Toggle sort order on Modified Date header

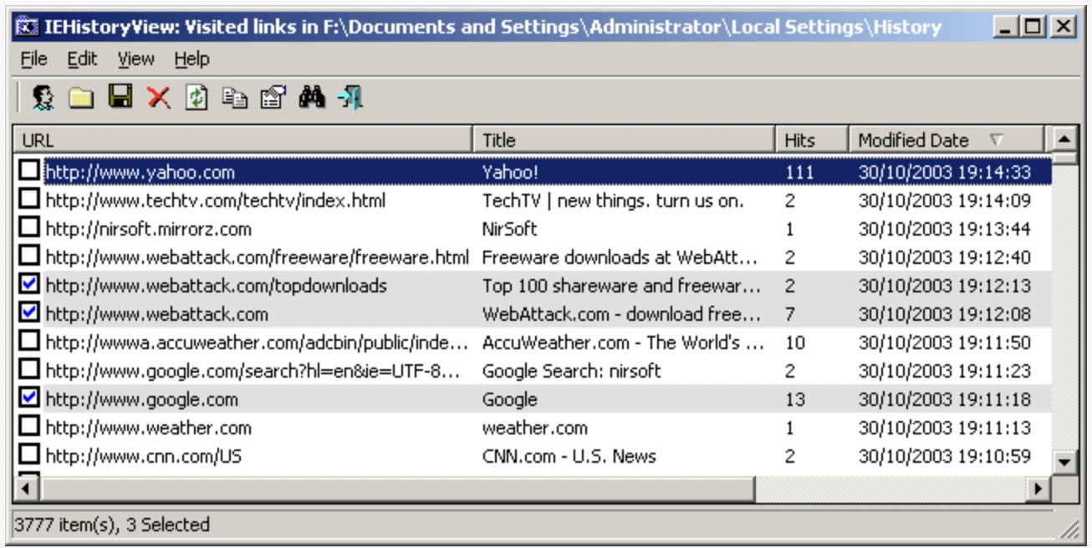[947, 140]
